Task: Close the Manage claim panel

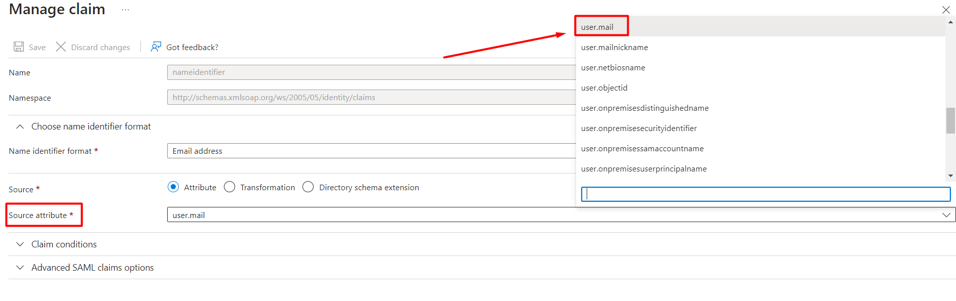Action: 946,10
